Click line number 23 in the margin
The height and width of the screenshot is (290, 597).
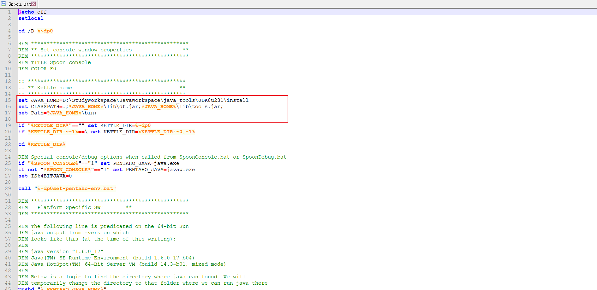8,151
